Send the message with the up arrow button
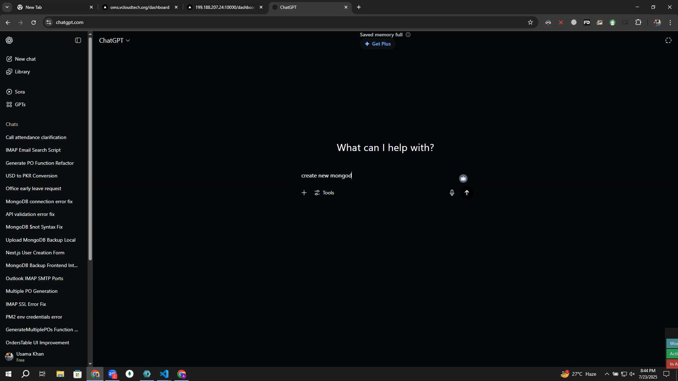 tap(467, 193)
